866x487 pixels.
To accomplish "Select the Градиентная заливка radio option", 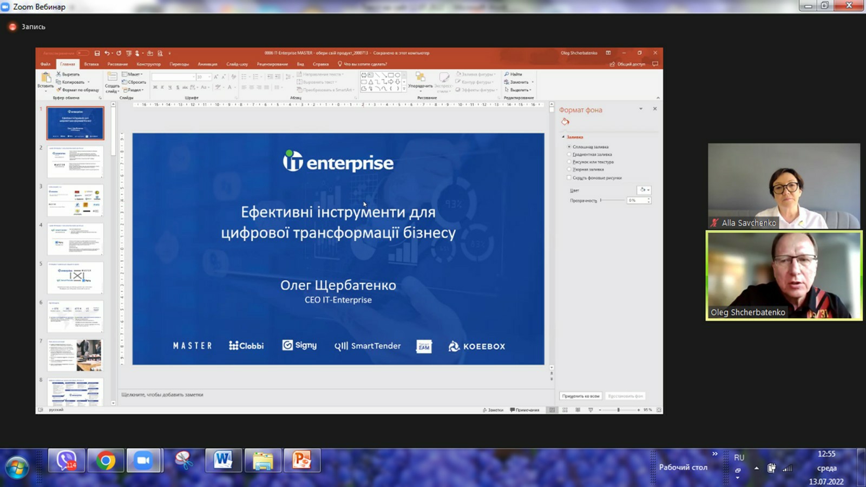I will point(569,154).
